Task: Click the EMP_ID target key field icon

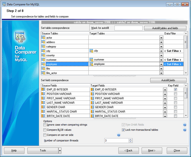Action: (92, 89)
